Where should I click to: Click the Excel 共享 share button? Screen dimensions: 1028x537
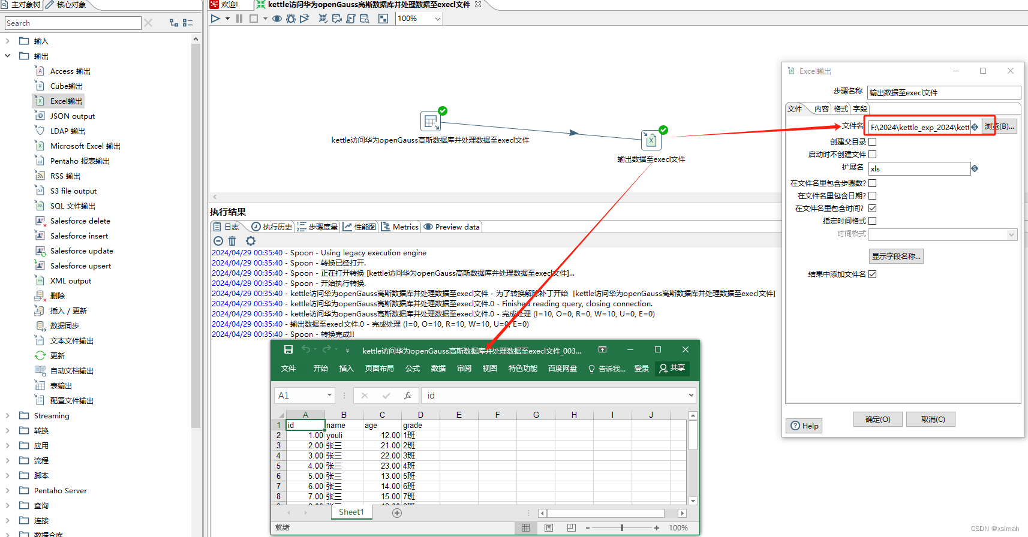click(672, 369)
